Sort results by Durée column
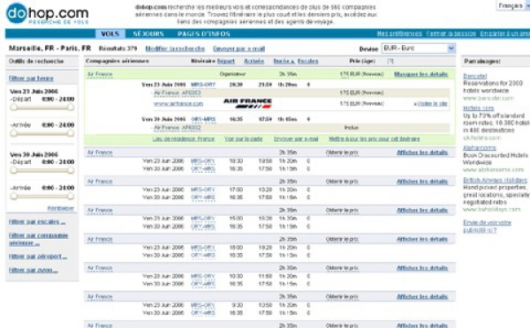This screenshot has height=328, width=530. click(284, 61)
